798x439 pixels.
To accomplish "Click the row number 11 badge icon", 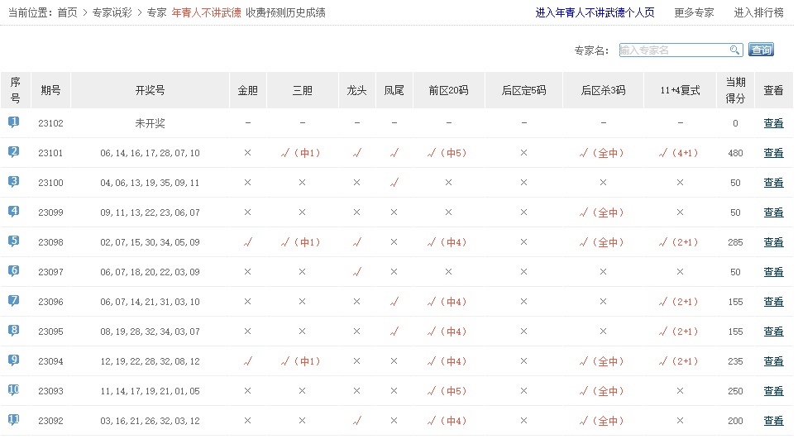I will coord(14,420).
